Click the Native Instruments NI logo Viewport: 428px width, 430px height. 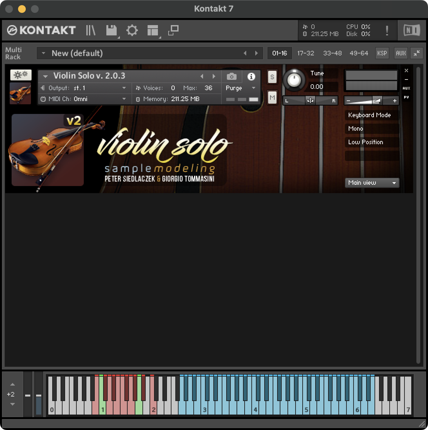(x=412, y=30)
